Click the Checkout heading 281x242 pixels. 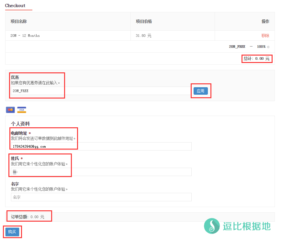(x=15, y=5)
